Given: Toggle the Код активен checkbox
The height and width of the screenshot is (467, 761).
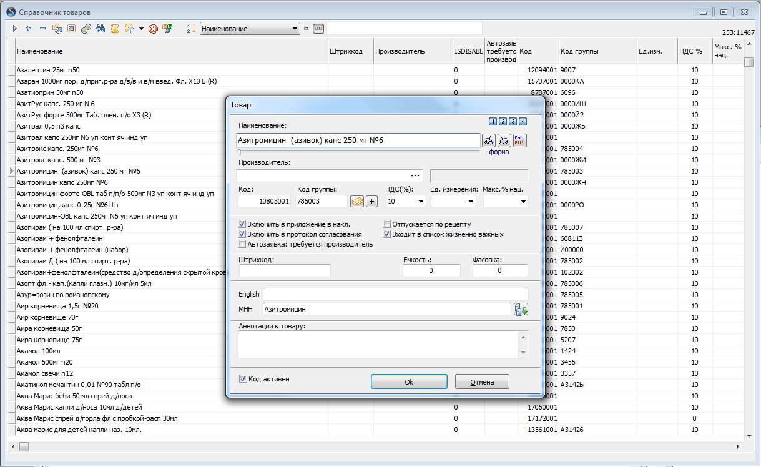Looking at the screenshot, I should tap(243, 378).
